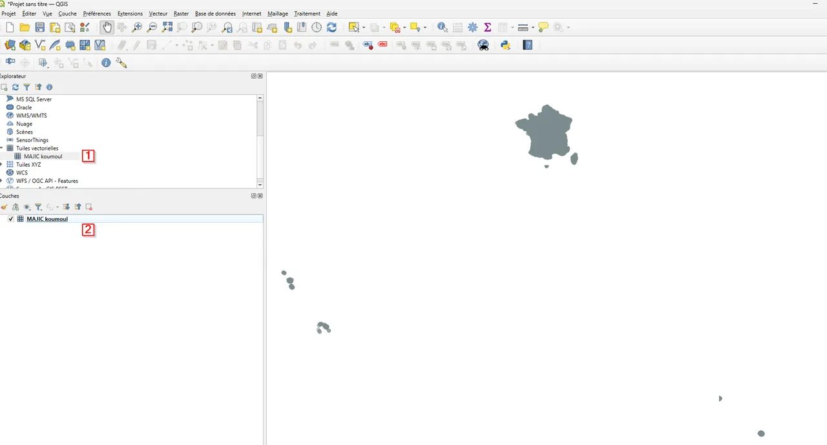Toggle MAJIC koumoul layer visibility checkbox
The width and height of the screenshot is (827, 445).
click(11, 219)
